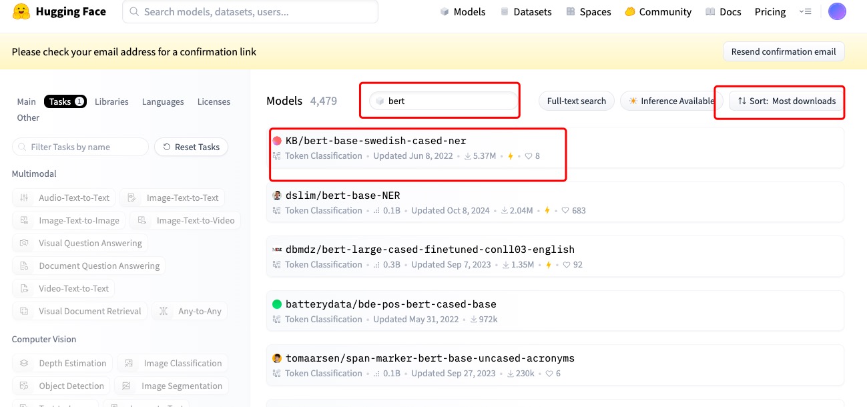Click the batterydata green avatar

(277, 304)
